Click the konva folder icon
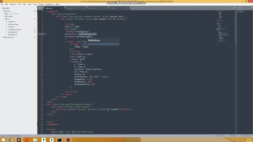This screenshot has height=142, width=253. click(x=5, y=11)
